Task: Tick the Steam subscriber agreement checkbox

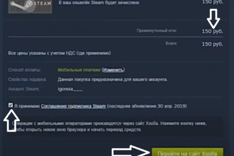Action: click(x=11, y=105)
